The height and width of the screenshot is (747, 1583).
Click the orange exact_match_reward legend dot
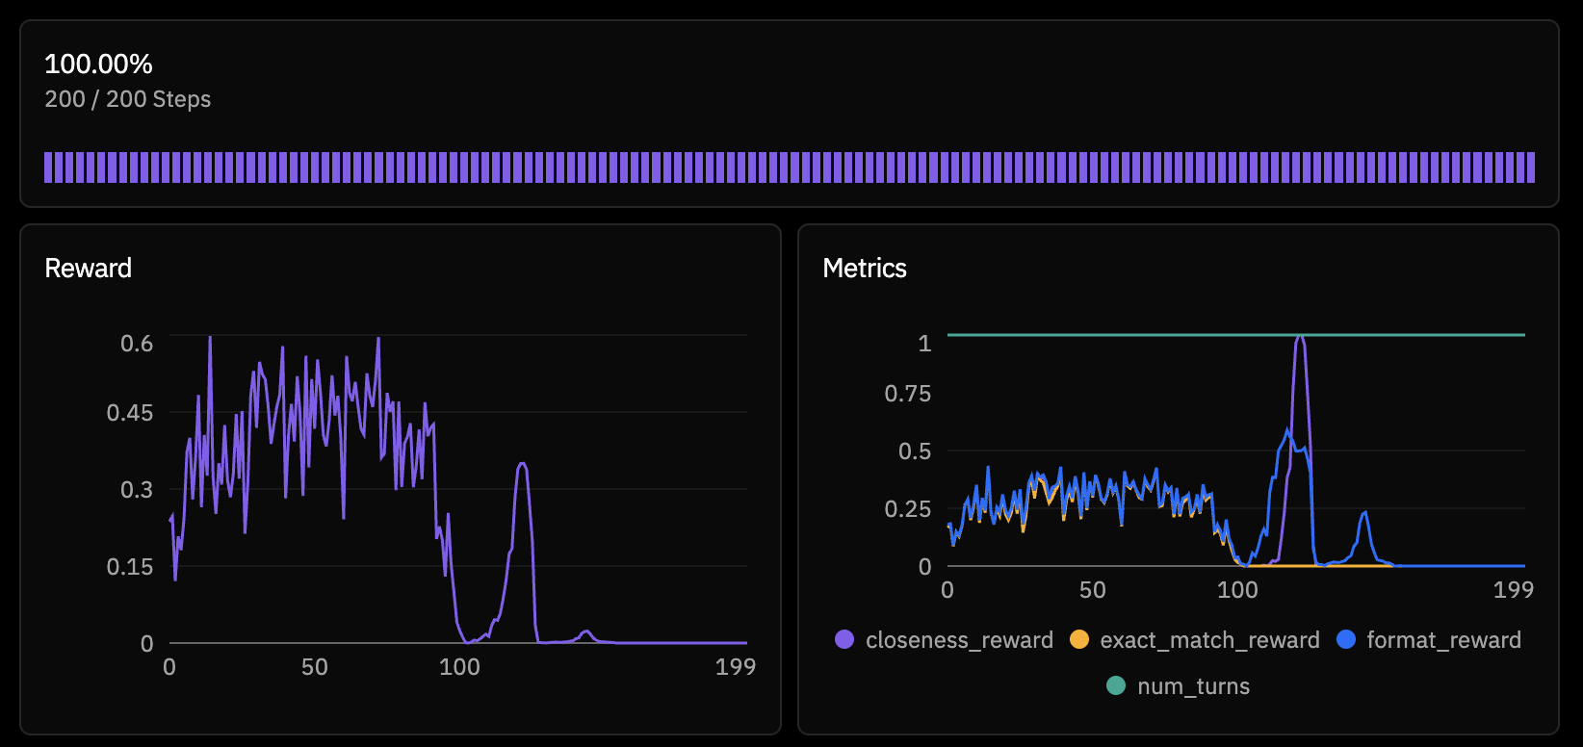[1079, 640]
